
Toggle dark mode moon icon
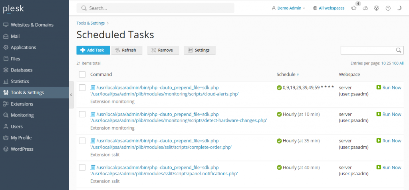click(399, 8)
